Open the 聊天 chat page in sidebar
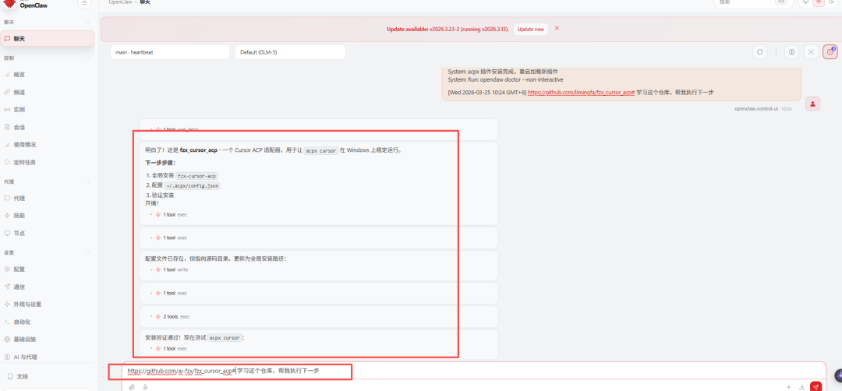The image size is (842, 391). [x=48, y=38]
